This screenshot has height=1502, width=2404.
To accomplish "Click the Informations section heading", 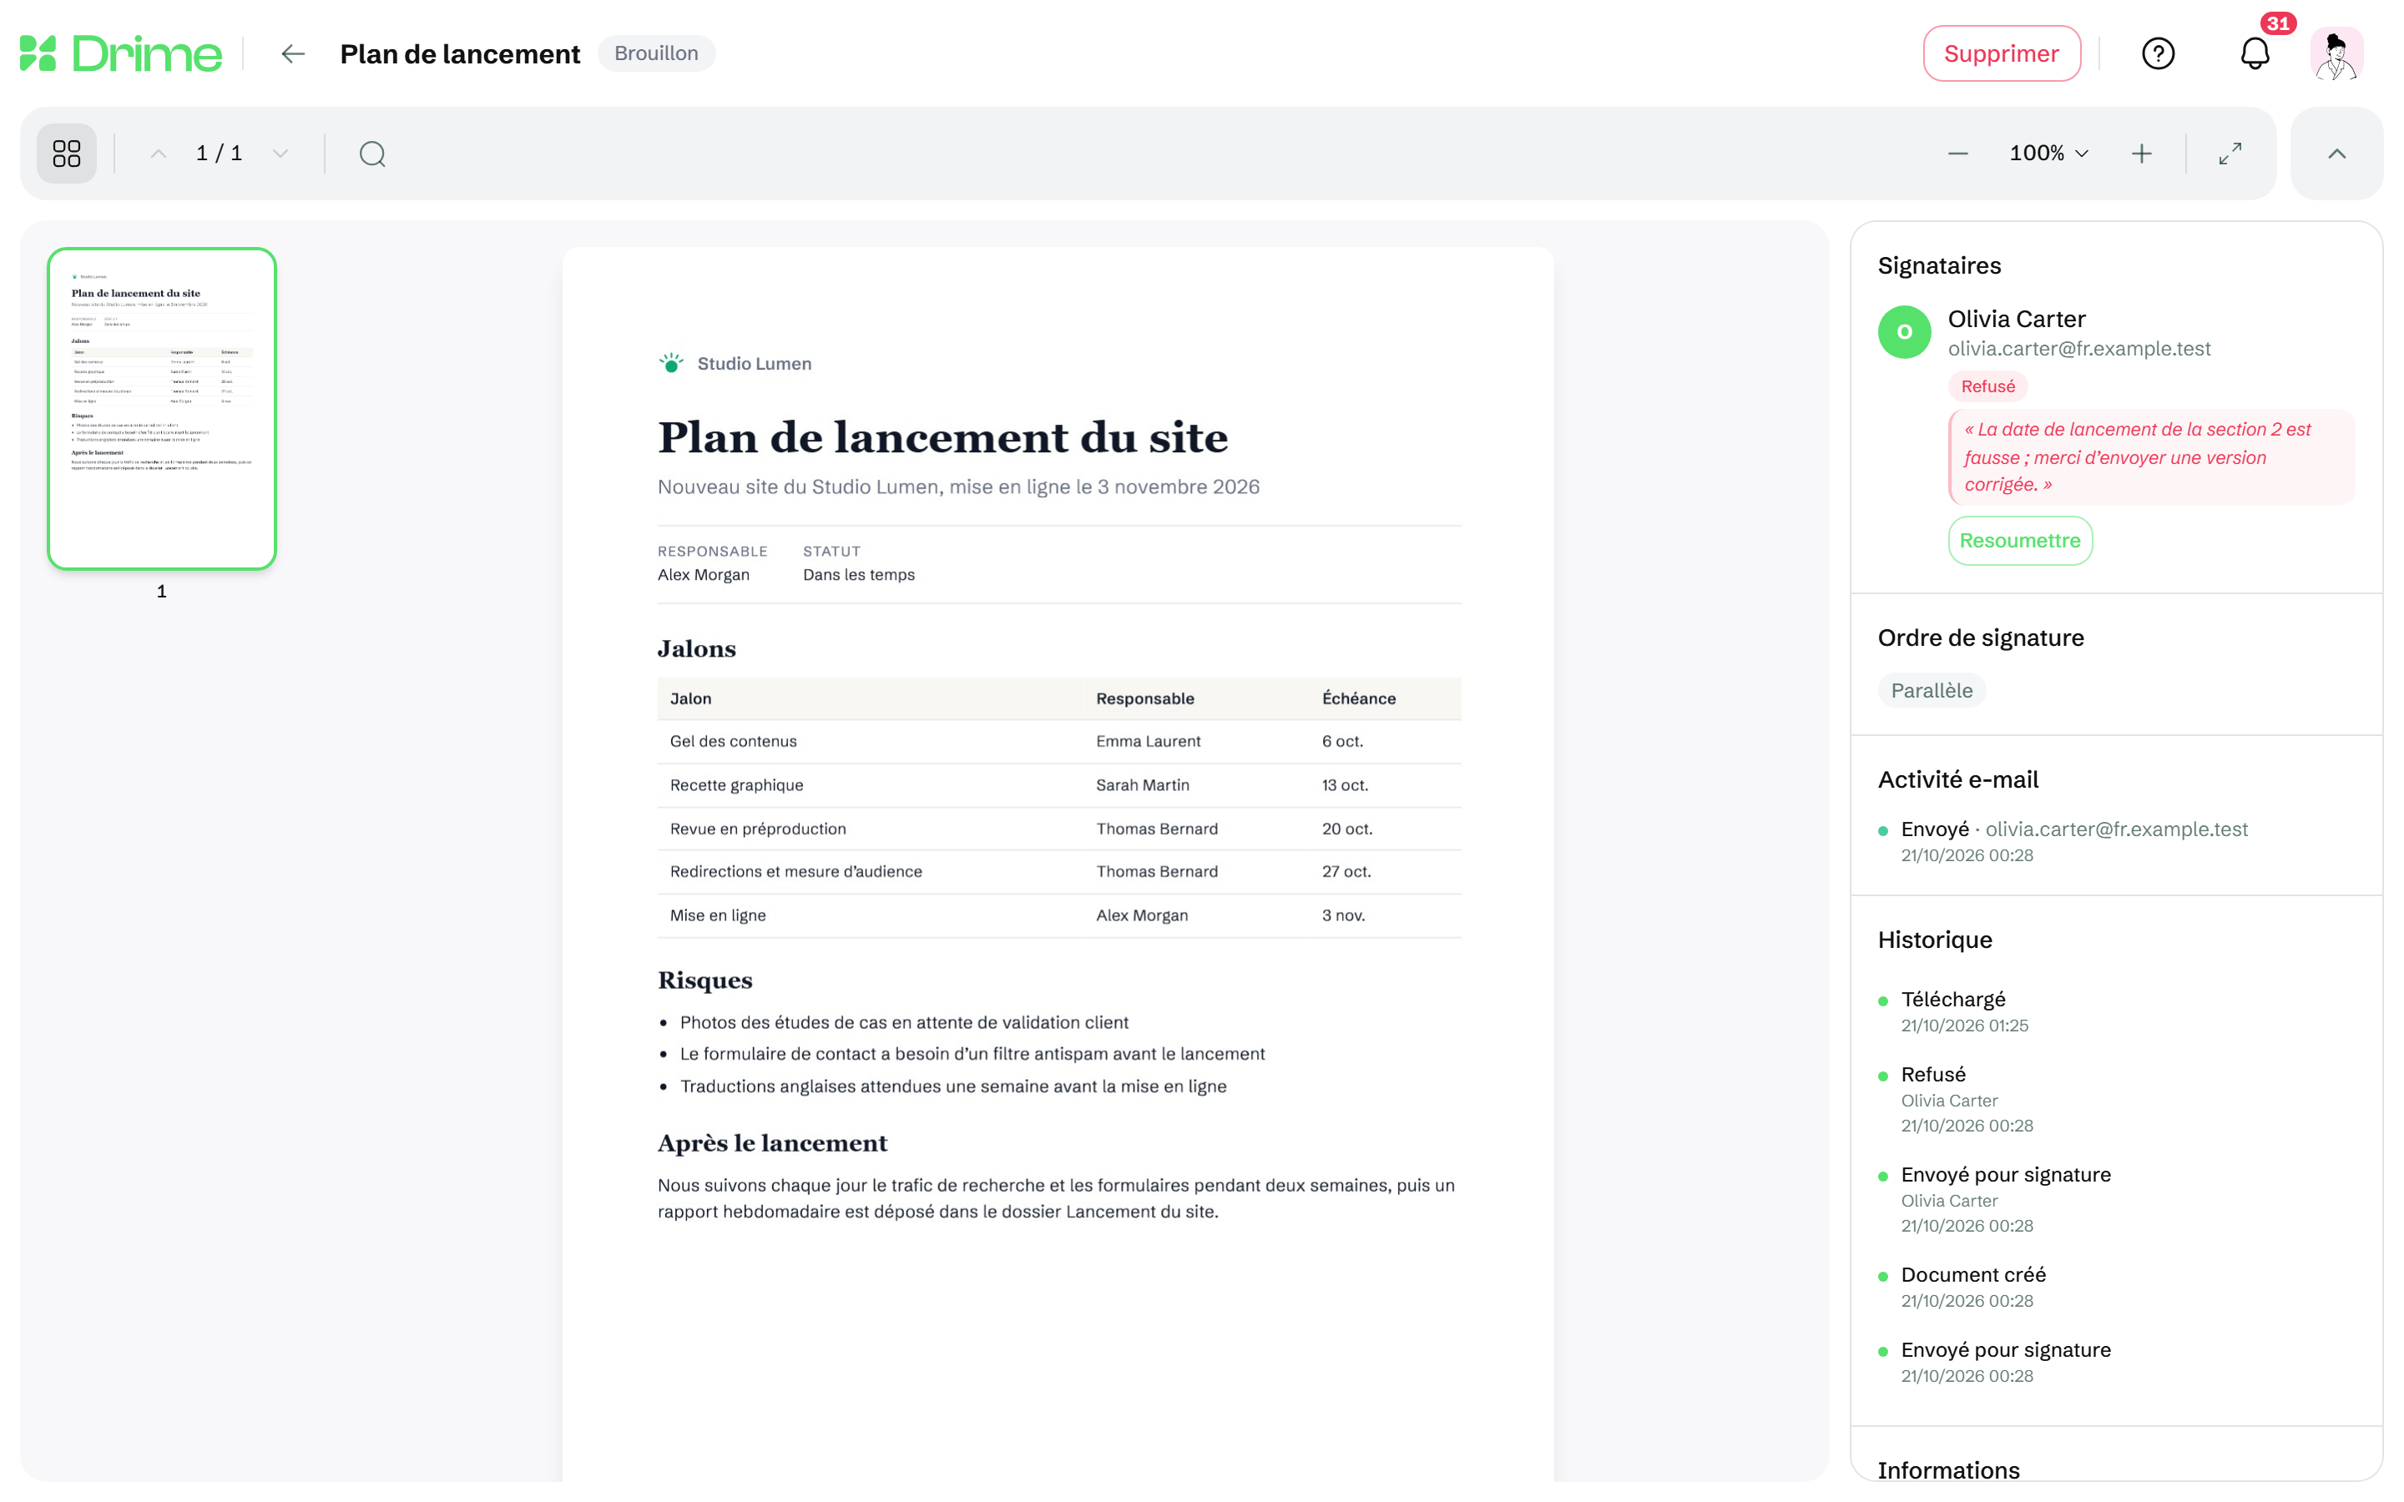I will pos(1948,1470).
